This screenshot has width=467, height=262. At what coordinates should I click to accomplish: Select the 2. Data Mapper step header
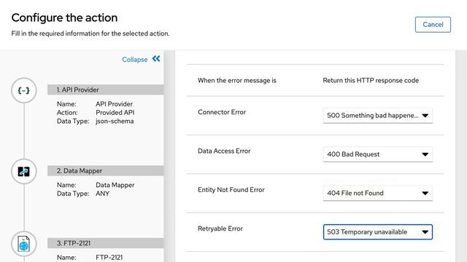pyautogui.click(x=105, y=171)
